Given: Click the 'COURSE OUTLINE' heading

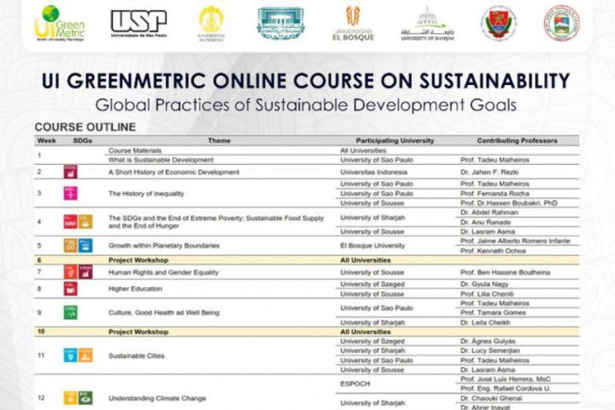Looking at the screenshot, I should [x=85, y=127].
